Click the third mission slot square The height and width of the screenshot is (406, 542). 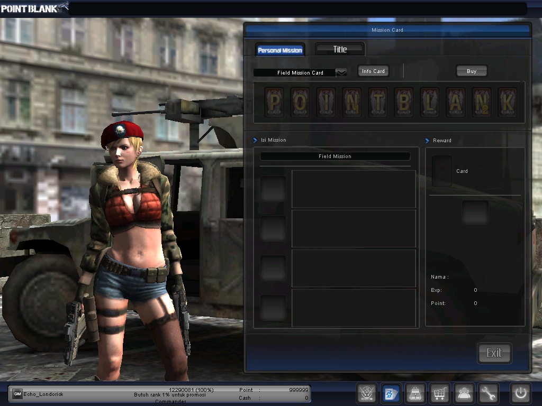[x=273, y=268]
